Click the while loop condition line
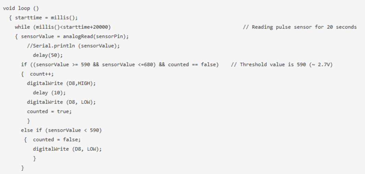This screenshot has height=174, width=365. [63, 27]
